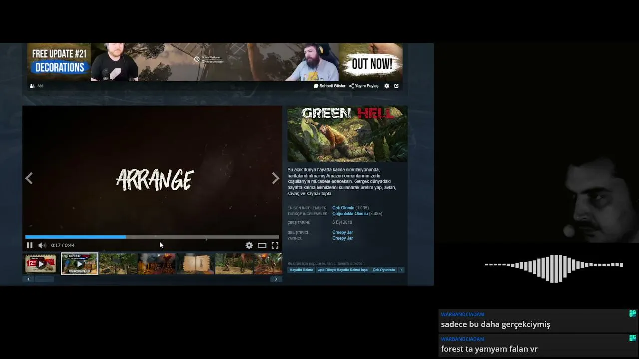Open the campfire torch screenshot thumbnail

[x=157, y=264]
